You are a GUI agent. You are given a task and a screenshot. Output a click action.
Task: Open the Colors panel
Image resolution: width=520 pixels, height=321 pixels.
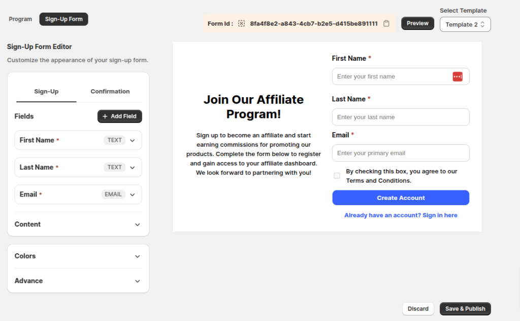pyautogui.click(x=136, y=256)
